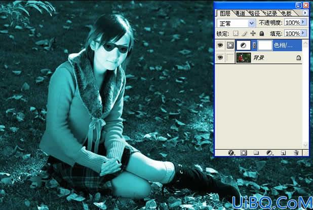Image resolution: width=313 pixels, height=210 pixels.
Task: Click the 不透明度 100% value field
Action: pyautogui.click(x=293, y=22)
